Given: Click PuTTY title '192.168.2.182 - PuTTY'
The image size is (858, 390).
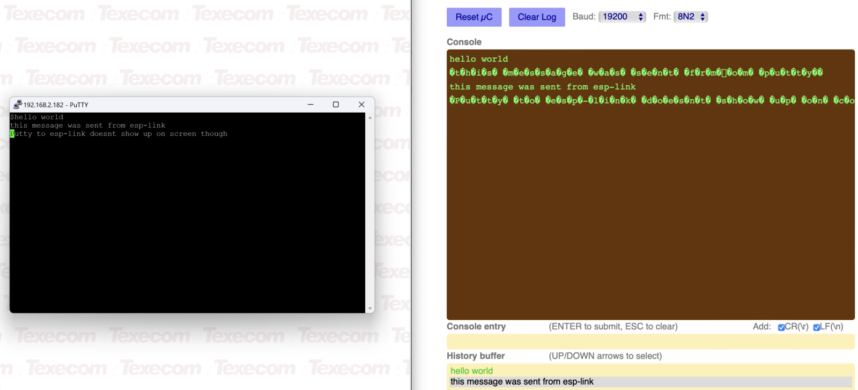Looking at the screenshot, I should [56, 105].
